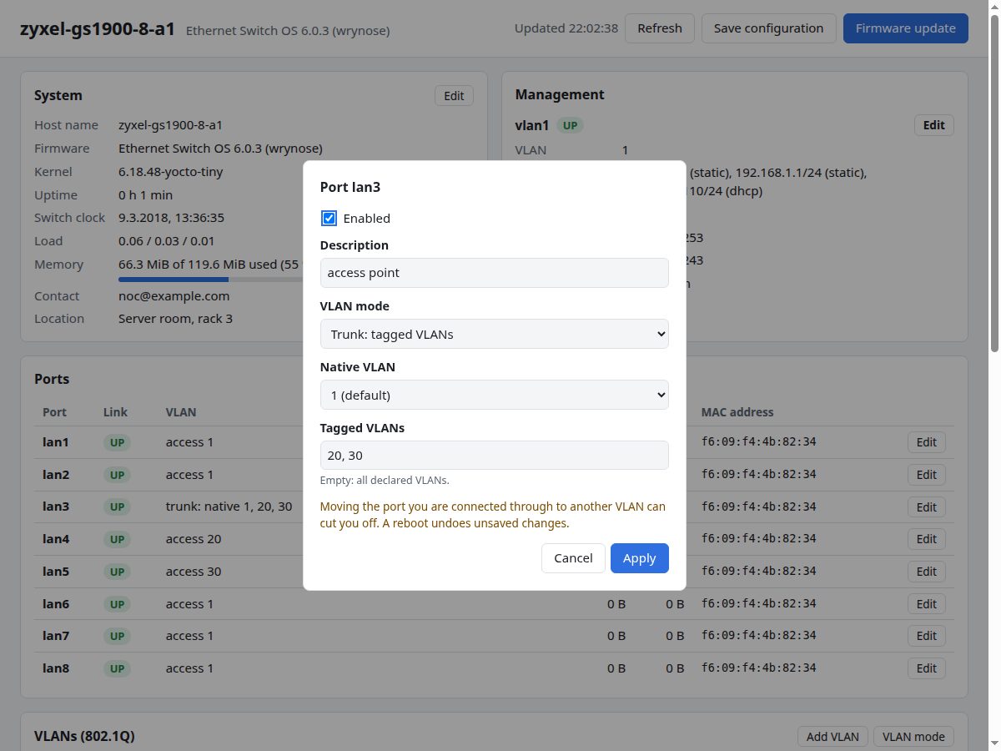
Task: Toggle the Enabled checkbox for port lan3
Action: [329, 219]
